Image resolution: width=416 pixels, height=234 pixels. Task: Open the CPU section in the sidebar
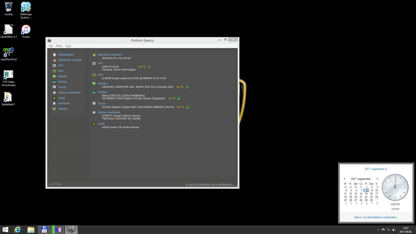click(60, 65)
